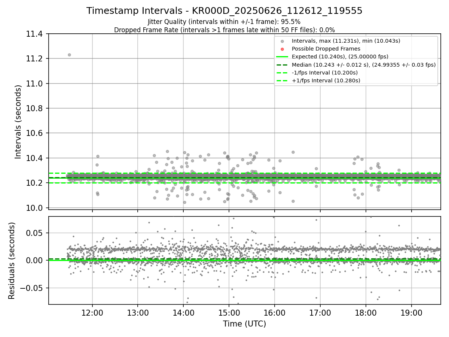The width and height of the screenshot is (449, 337).
Task: Click the 14:00 time tick label
Action: coord(183,312)
